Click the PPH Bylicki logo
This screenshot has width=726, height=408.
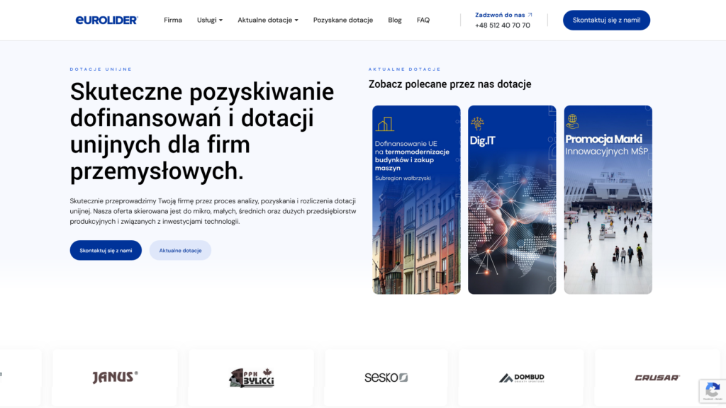(250, 378)
